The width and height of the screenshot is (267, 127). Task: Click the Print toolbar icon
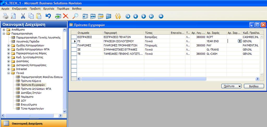pyautogui.click(x=6, y=16)
